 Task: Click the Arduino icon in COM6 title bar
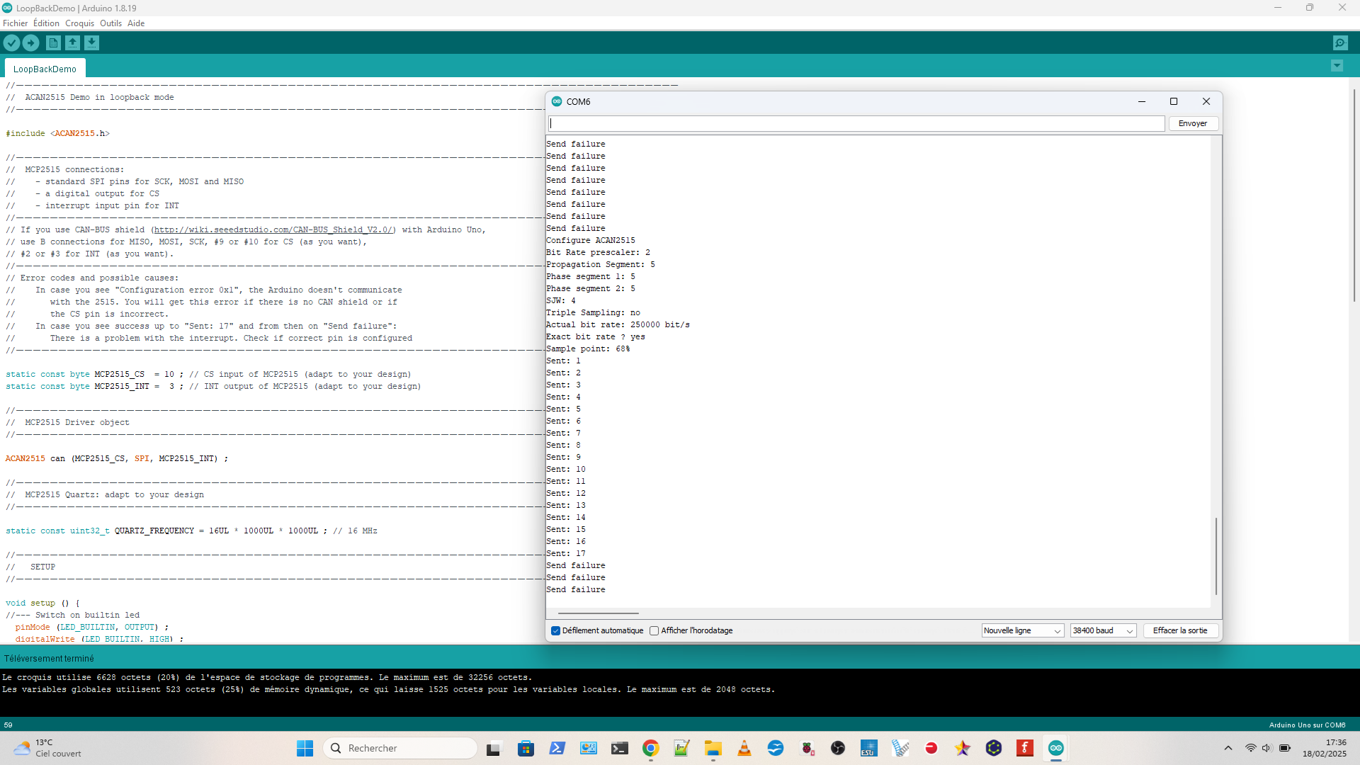point(557,101)
